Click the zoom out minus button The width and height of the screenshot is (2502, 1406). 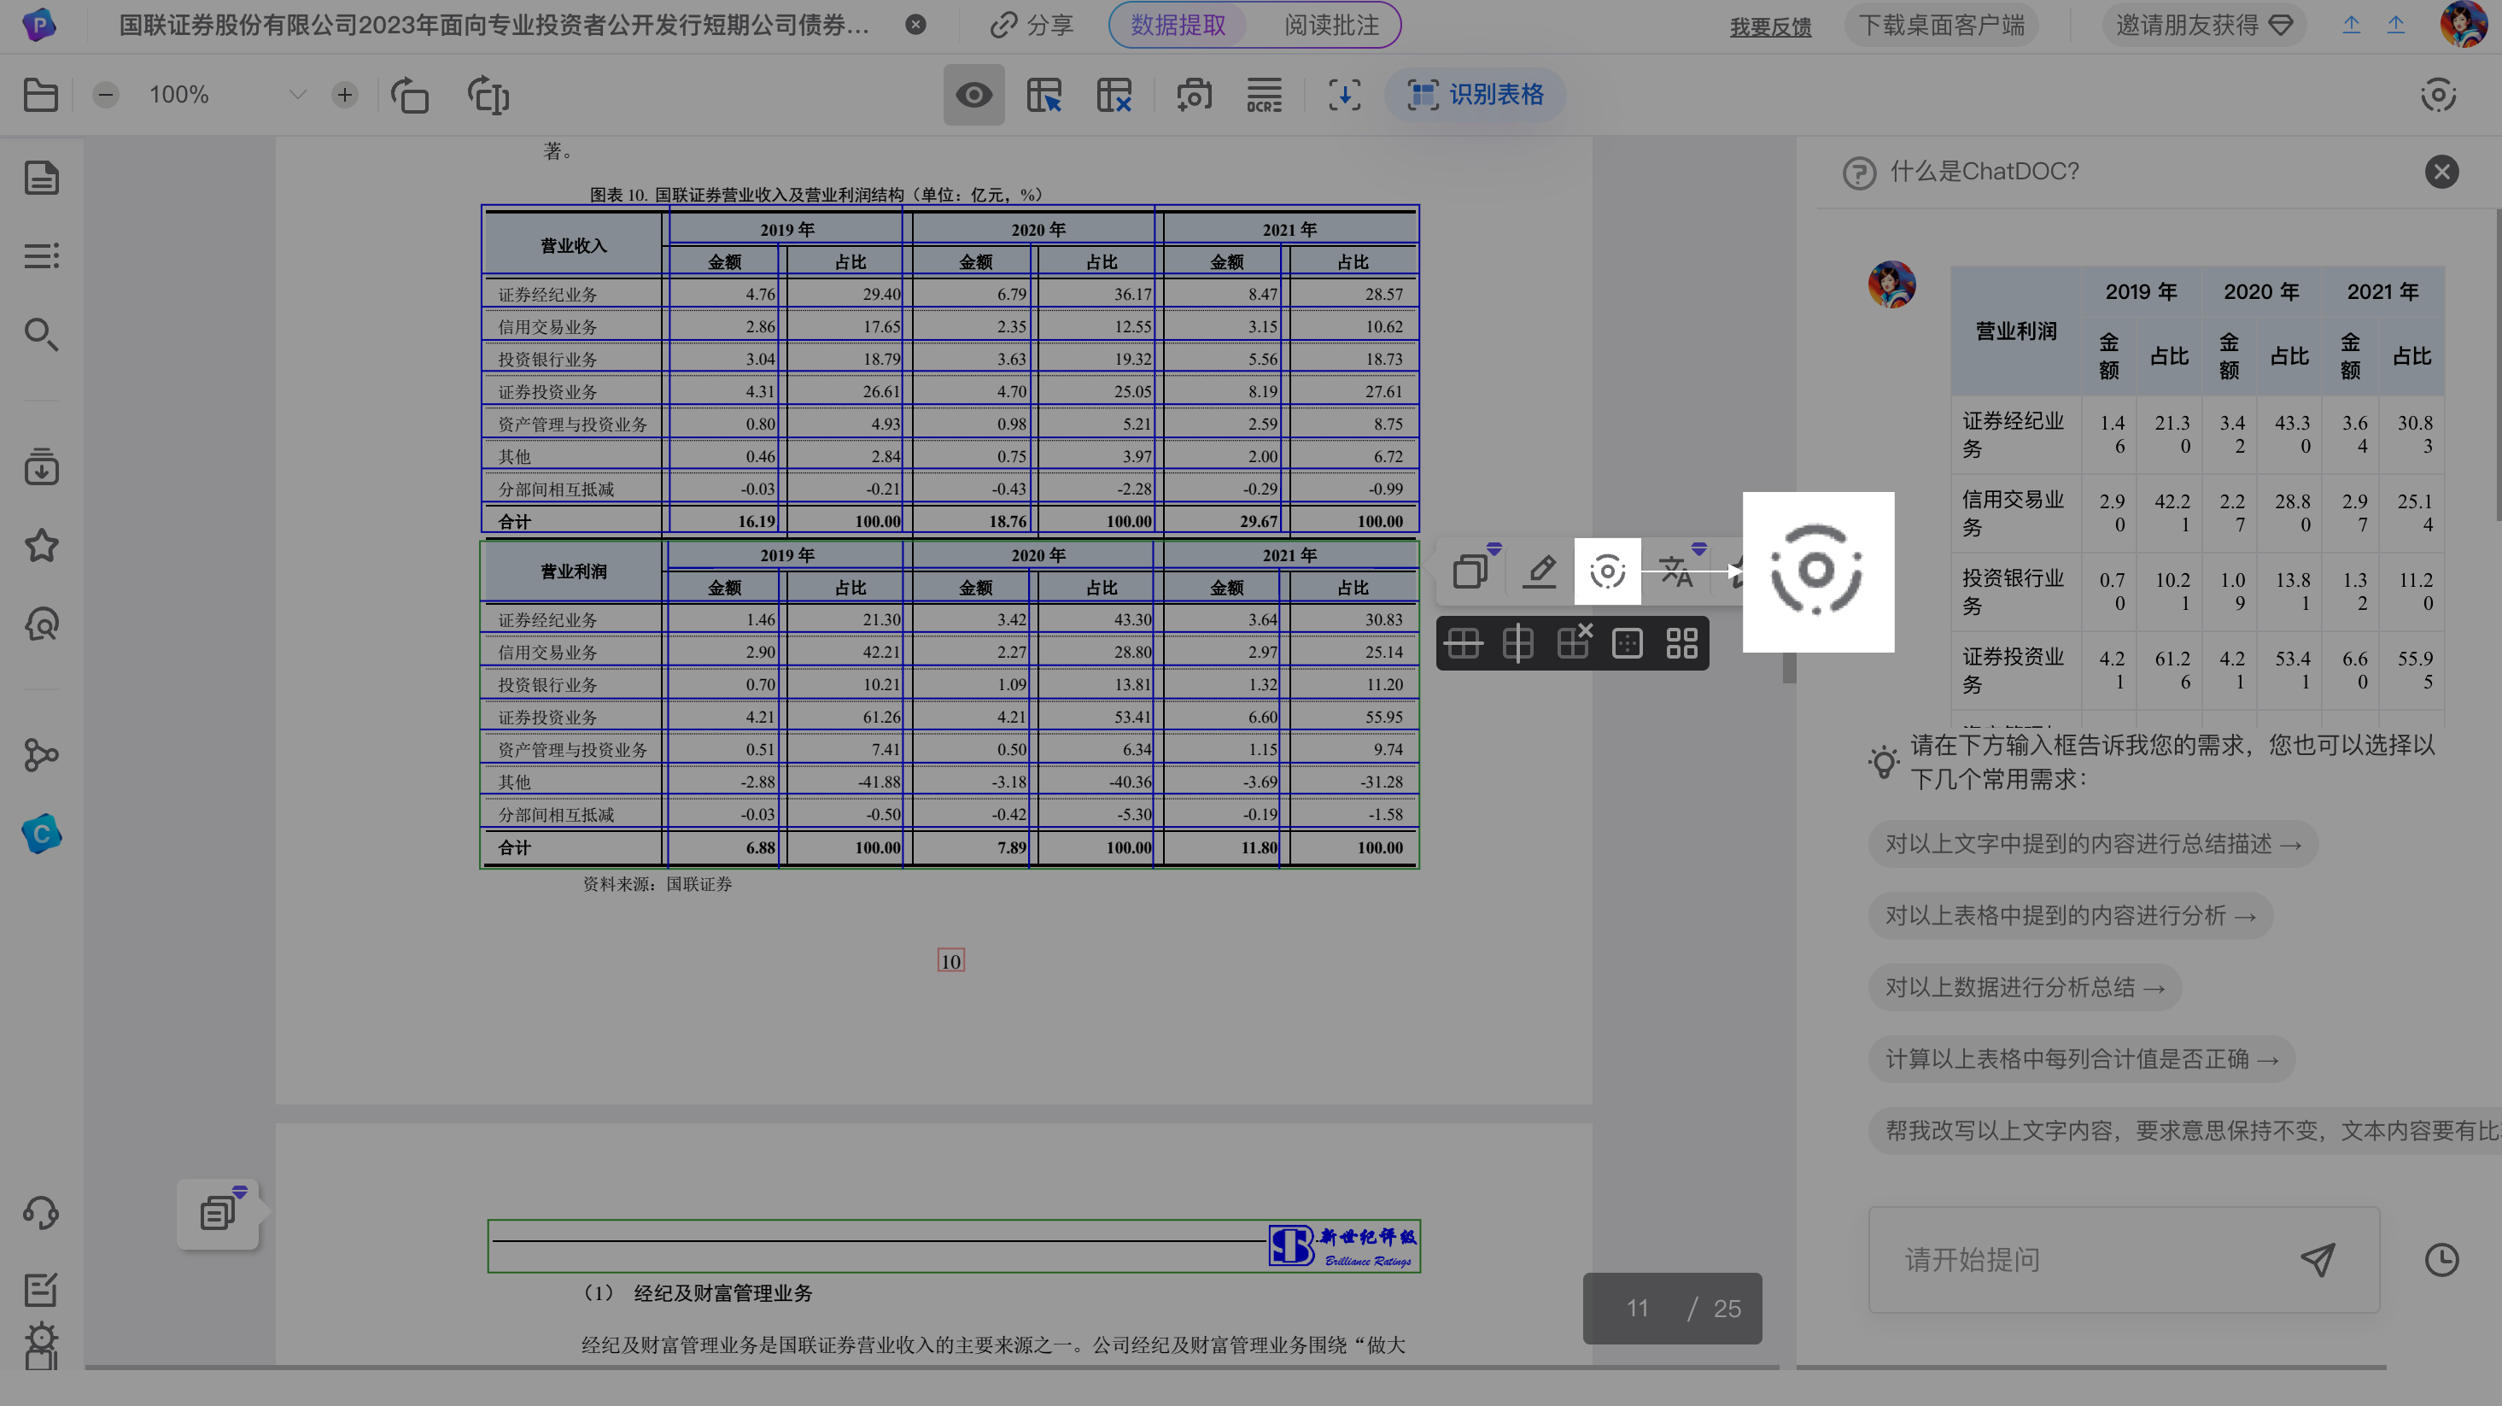106,95
